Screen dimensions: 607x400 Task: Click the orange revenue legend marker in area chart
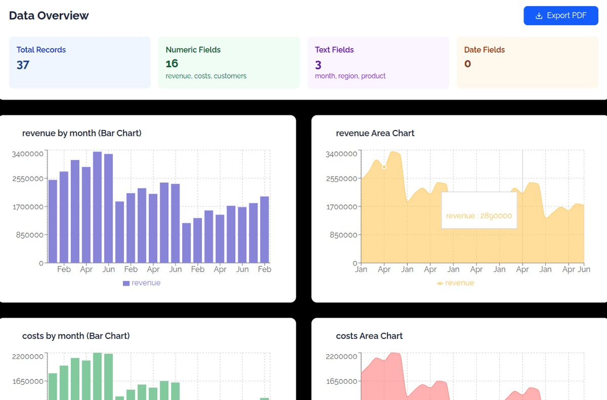pos(440,283)
